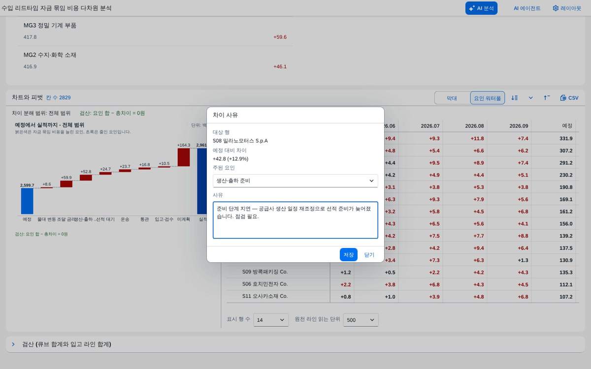Click the +164.3 미계획 red bar

(x=184, y=157)
